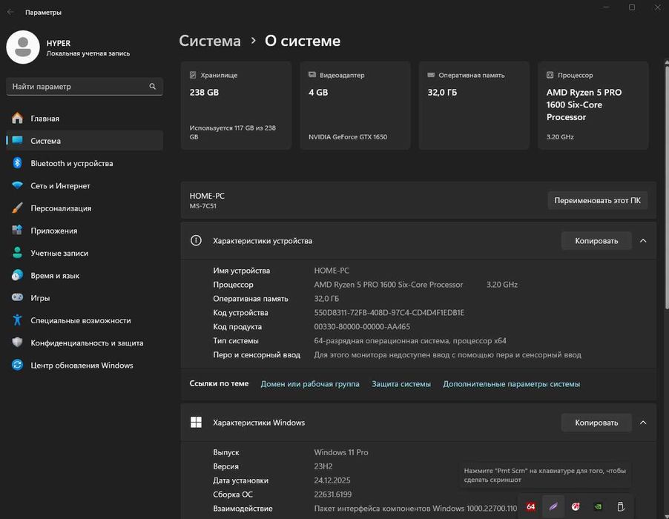Open the Игры gamepad section
The width and height of the screenshot is (669, 519).
point(85,297)
